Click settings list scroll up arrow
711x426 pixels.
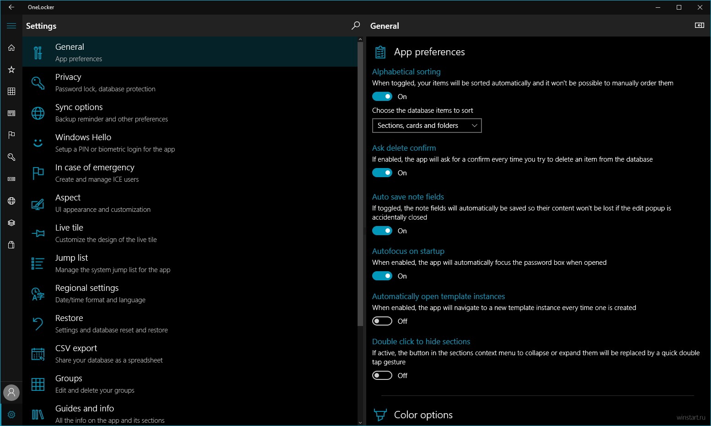tap(360, 40)
